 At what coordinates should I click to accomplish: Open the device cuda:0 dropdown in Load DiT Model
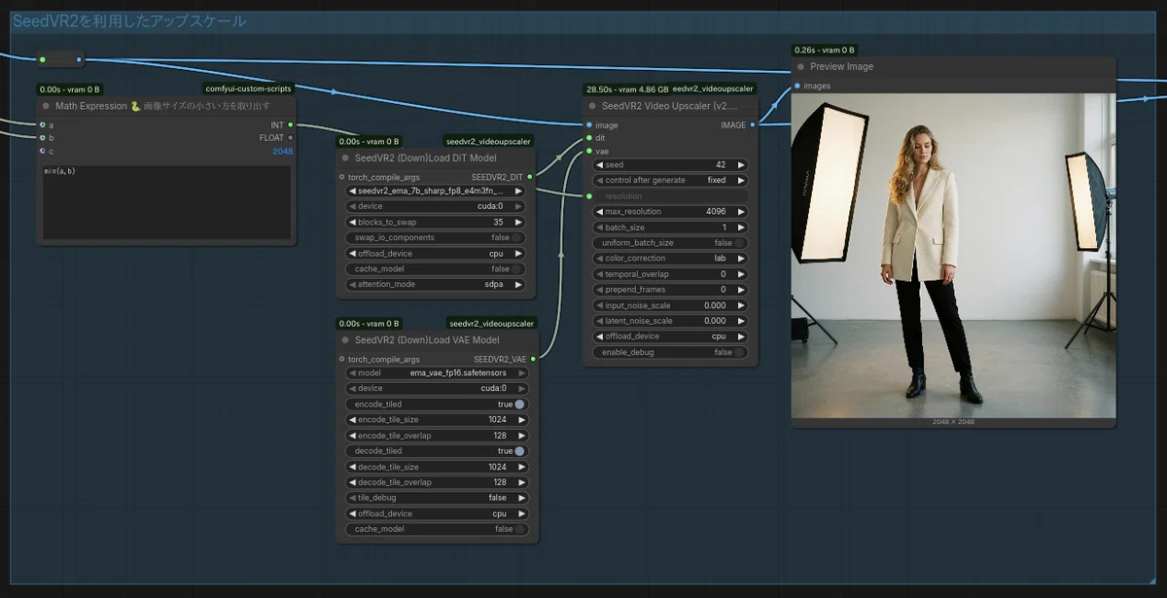(x=437, y=207)
